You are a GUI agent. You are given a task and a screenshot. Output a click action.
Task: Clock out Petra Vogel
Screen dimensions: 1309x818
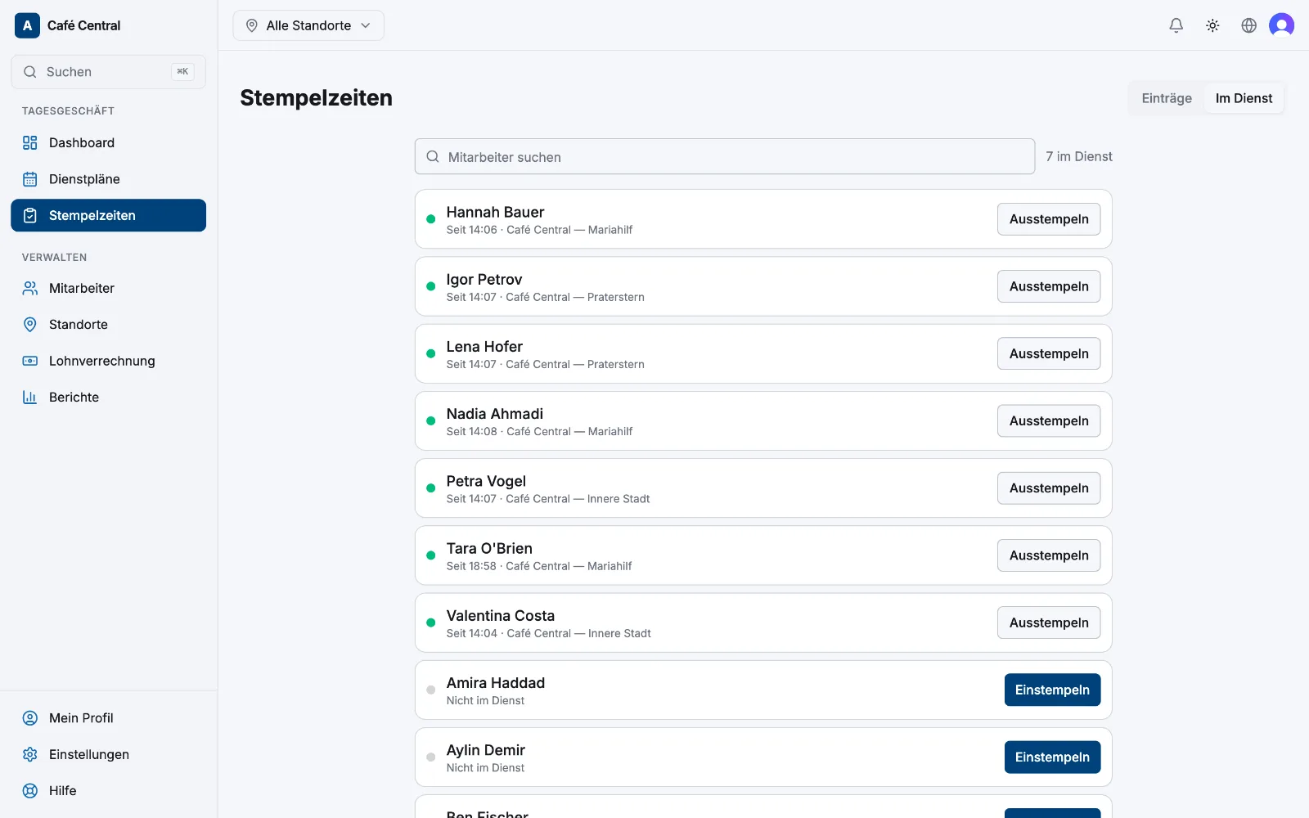[1049, 488]
